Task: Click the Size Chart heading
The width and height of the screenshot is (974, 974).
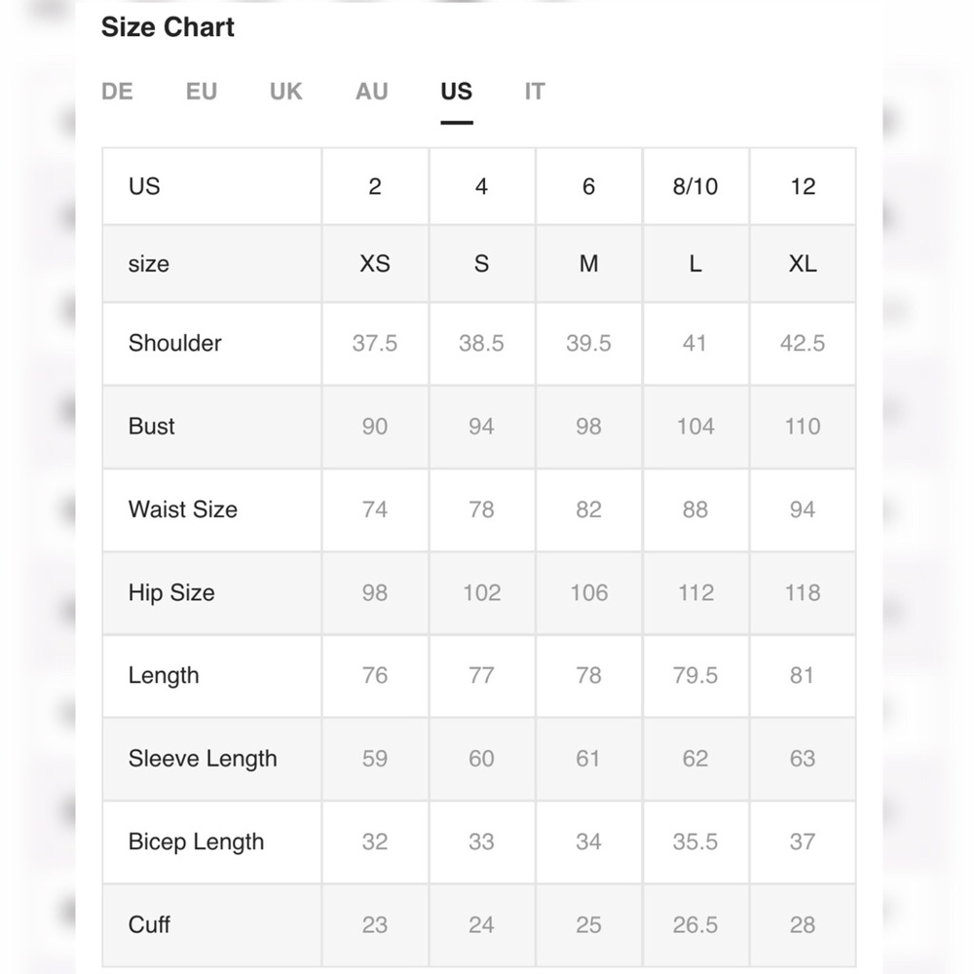Action: pos(168,27)
